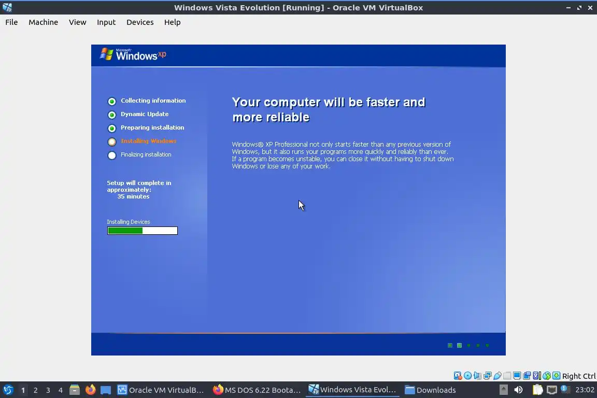Screen dimensions: 597x398
Task: Click the Installing Devices progress bar
Action: [x=143, y=231]
